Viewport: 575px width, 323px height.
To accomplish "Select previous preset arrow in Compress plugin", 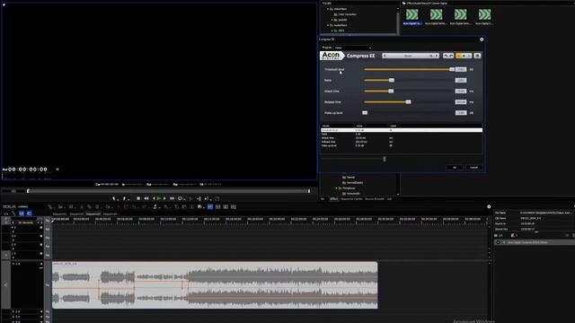I will (x=385, y=56).
